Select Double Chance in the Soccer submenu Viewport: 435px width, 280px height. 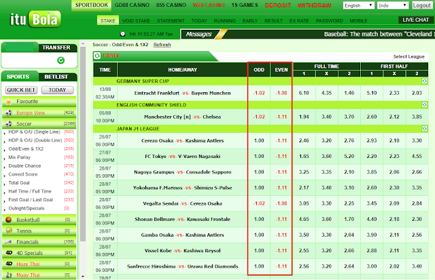(24, 165)
